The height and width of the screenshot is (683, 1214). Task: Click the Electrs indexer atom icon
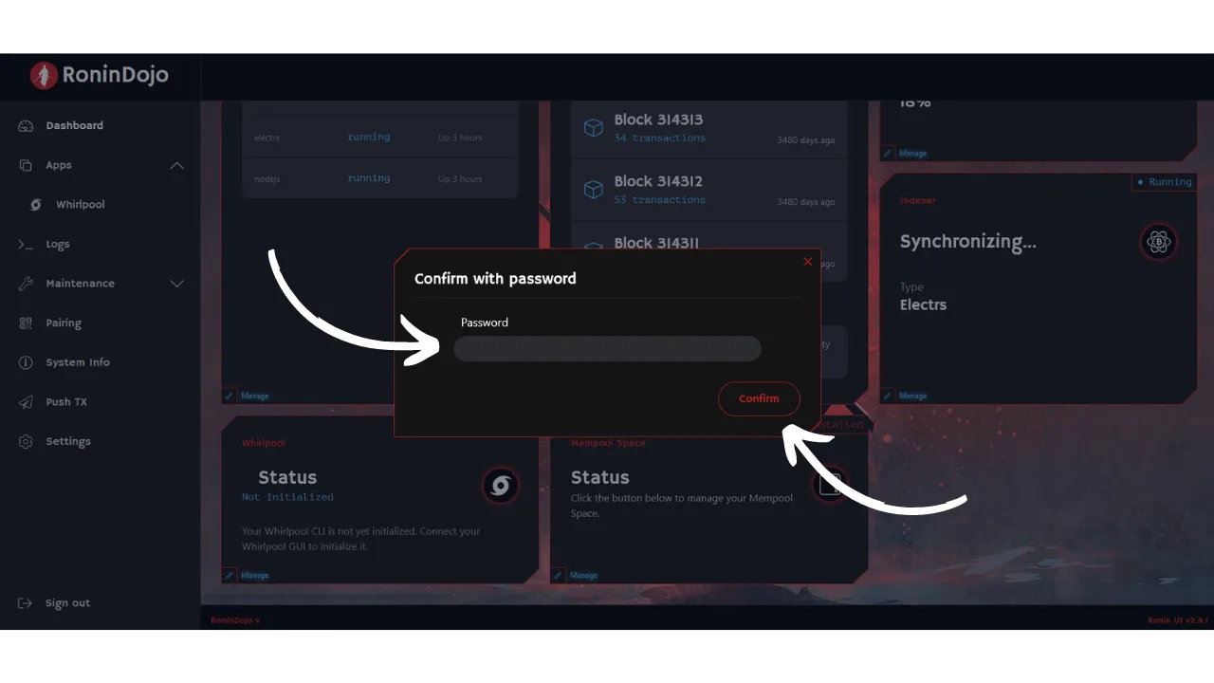(x=1158, y=242)
